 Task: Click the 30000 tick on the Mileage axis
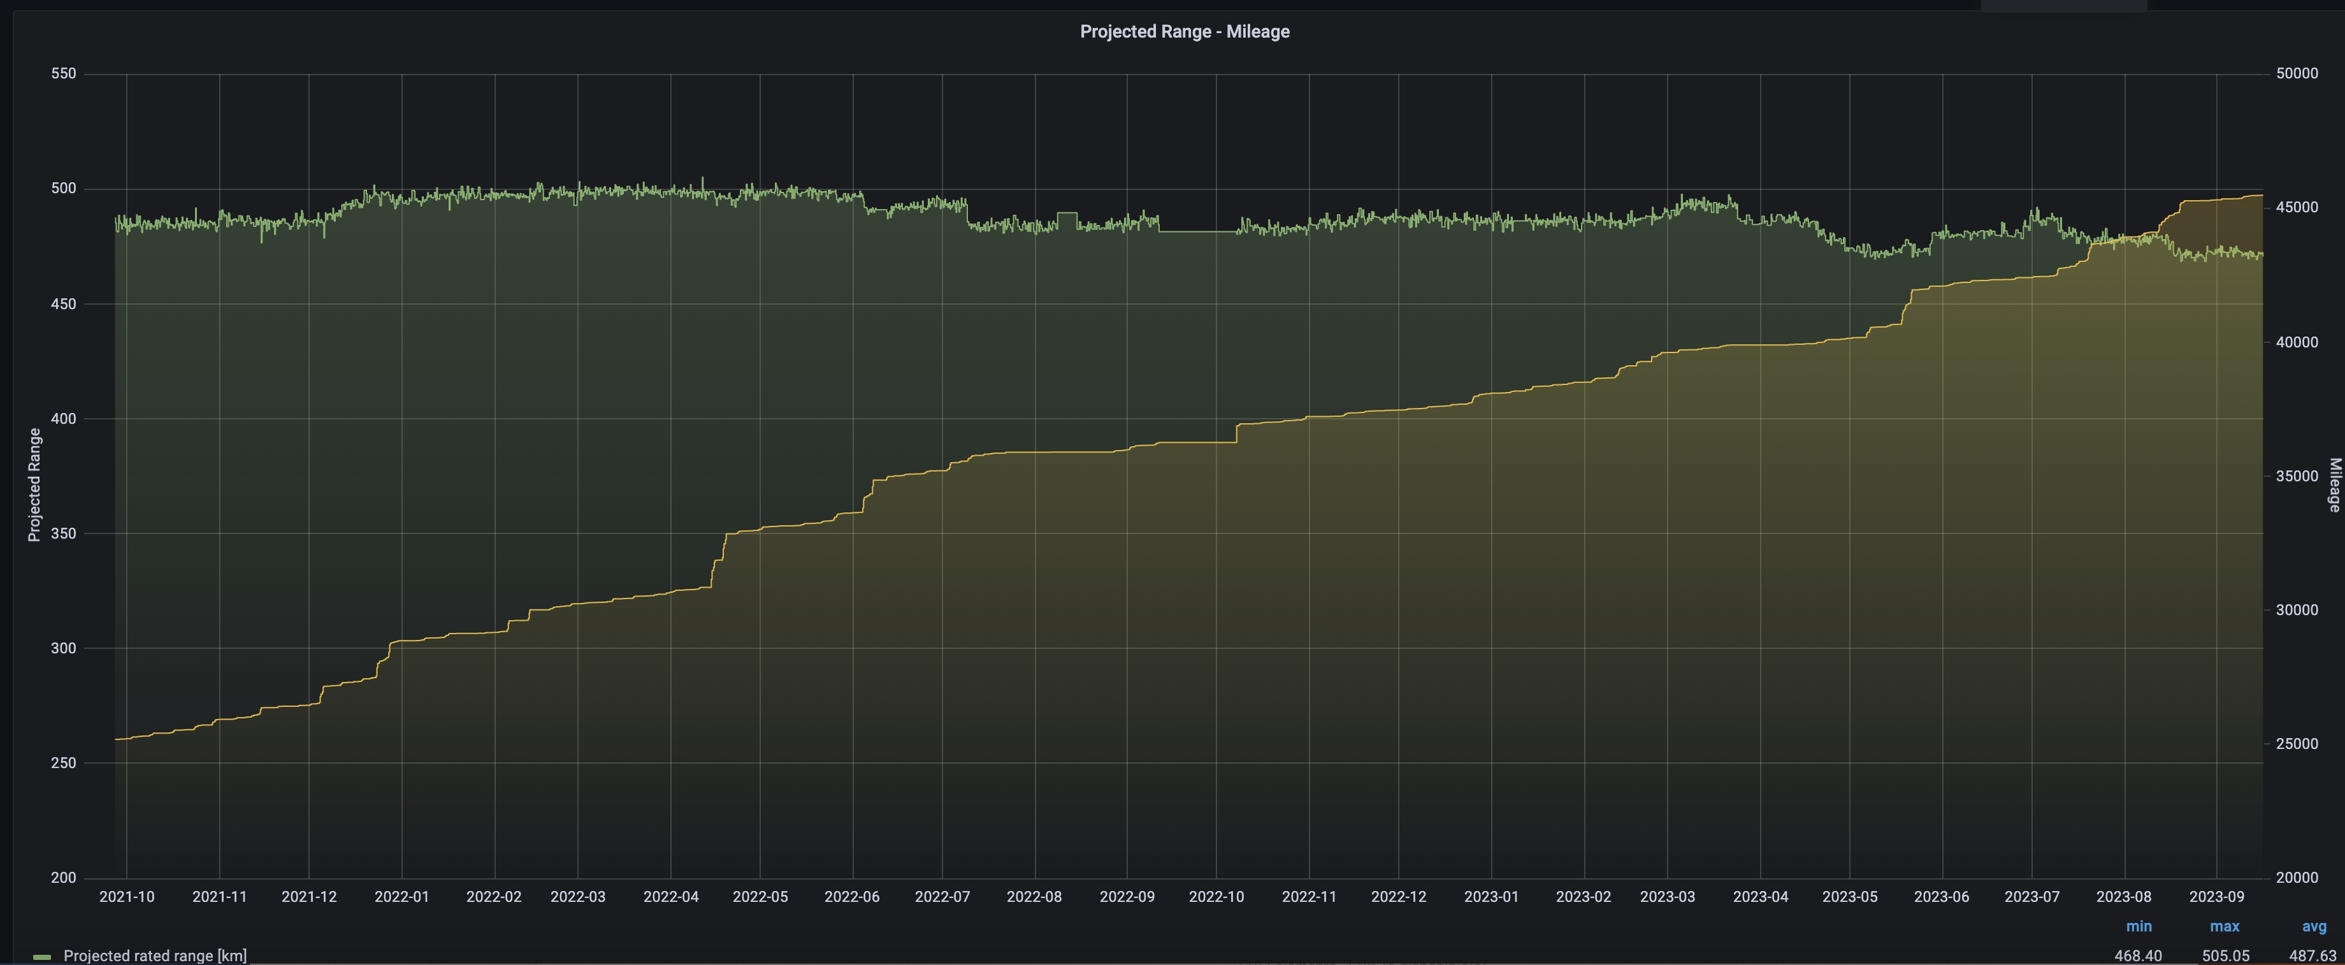click(2297, 610)
